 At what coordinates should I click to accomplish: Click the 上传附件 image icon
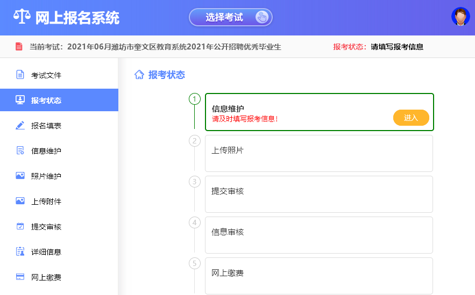[20, 201]
